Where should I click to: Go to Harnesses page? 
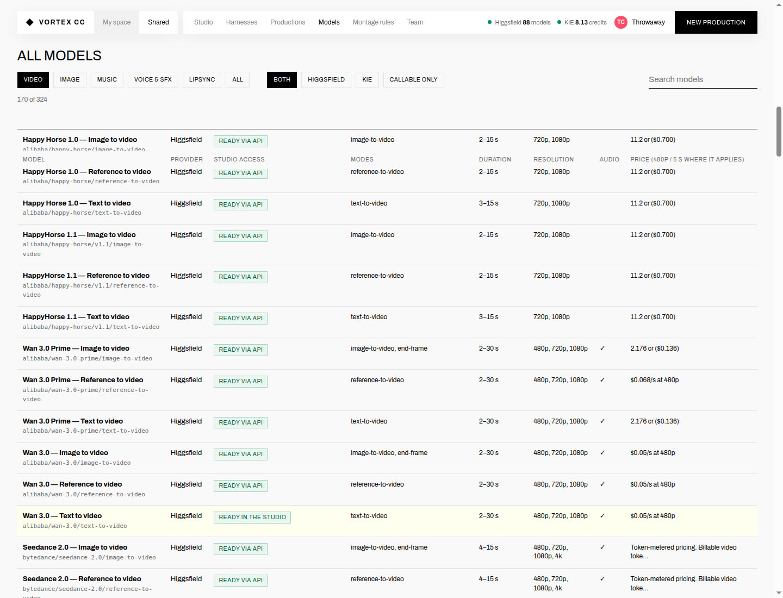[x=241, y=22]
